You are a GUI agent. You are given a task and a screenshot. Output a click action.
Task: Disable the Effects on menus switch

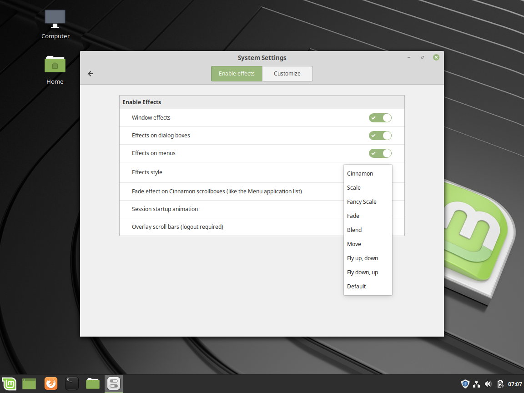click(380, 153)
